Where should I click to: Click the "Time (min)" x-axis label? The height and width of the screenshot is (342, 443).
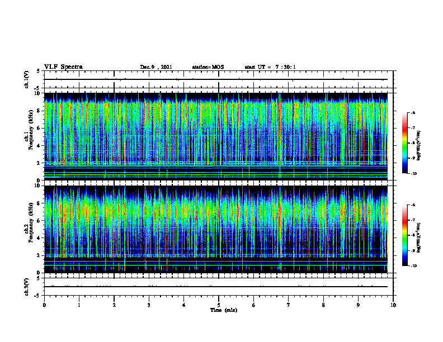pyautogui.click(x=224, y=310)
